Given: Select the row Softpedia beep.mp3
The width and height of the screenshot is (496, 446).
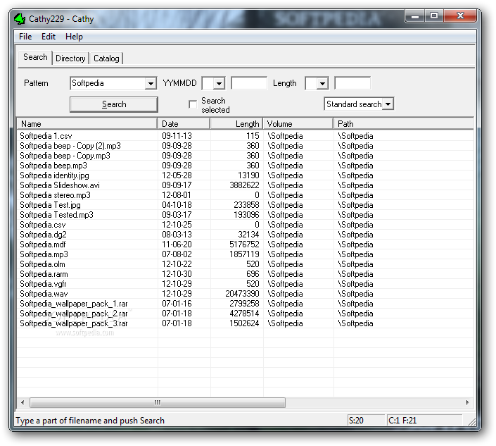Looking at the screenshot, I should (x=246, y=166).
